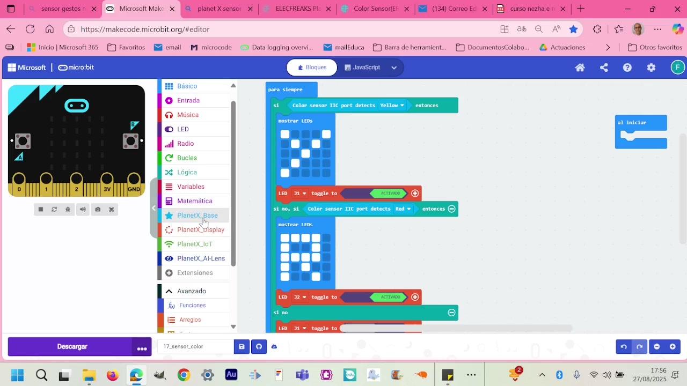This screenshot has height=386, width=687.
Task: Open the Yellow color dropdown in the condition
Action: (x=392, y=105)
